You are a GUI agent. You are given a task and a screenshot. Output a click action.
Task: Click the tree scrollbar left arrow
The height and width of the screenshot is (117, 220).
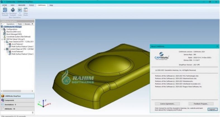[x=2, y=91]
